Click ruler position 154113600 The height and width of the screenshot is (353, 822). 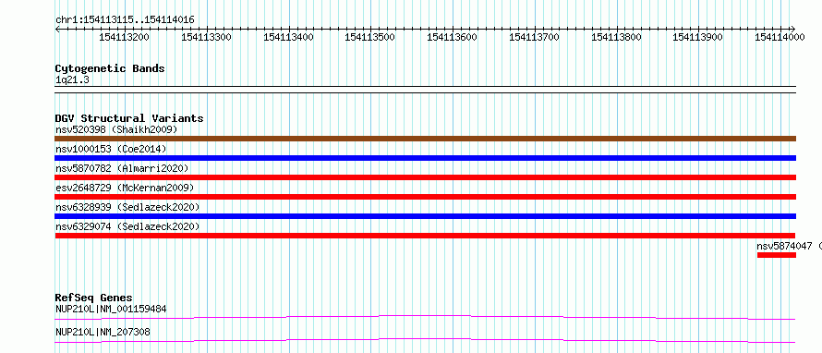click(453, 37)
